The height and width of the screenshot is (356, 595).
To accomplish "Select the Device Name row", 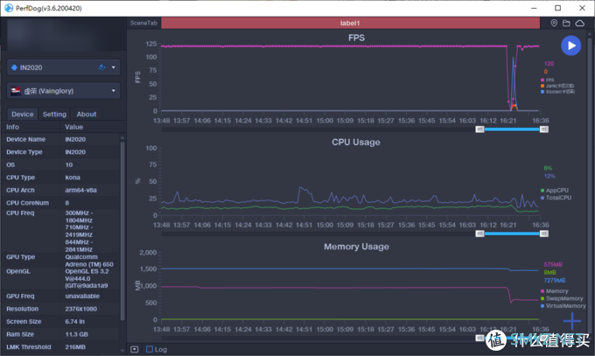I will coord(60,139).
